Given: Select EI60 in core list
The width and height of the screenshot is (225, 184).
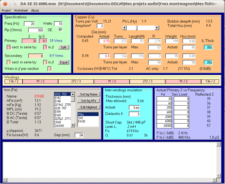Looking at the screenshot, I should [62, 115].
